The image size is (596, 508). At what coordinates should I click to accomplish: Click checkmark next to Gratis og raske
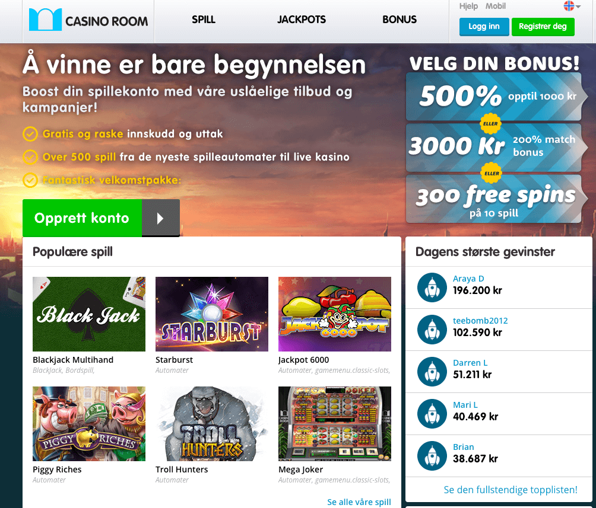tap(30, 134)
